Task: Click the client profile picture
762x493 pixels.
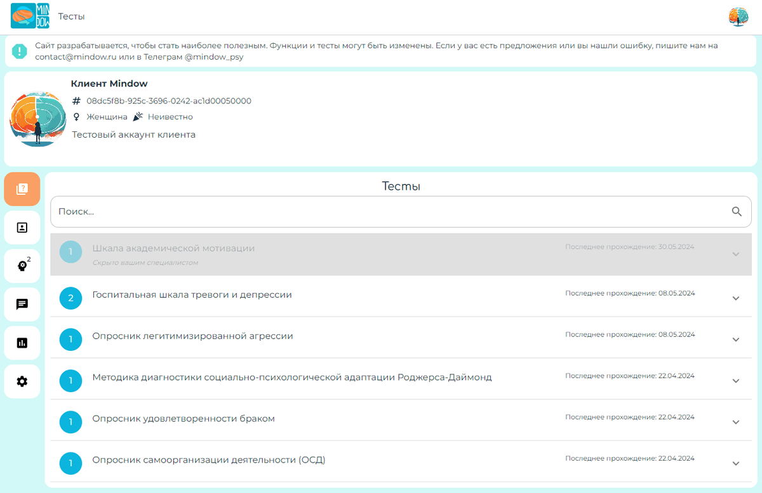Action: pyautogui.click(x=38, y=119)
